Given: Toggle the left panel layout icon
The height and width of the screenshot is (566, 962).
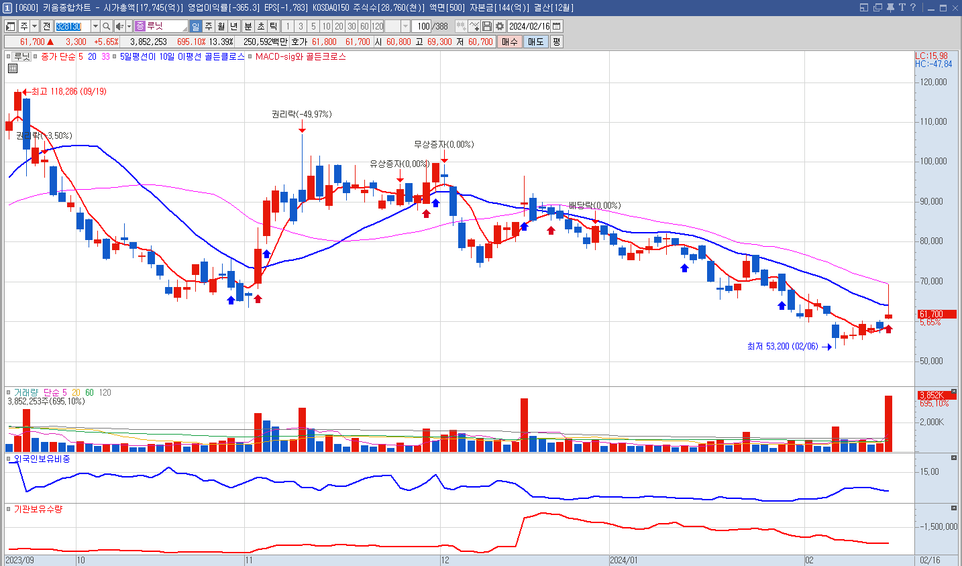Looking at the screenshot, I should tap(11, 26).
